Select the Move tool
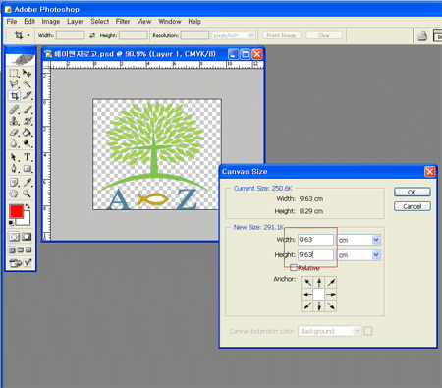This screenshot has width=442, height=388. pos(28,73)
